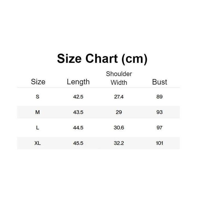Image resolution: width=197 pixels, height=197 pixels.
Task: Select shoulder width value 27.4
Action: 119,97
